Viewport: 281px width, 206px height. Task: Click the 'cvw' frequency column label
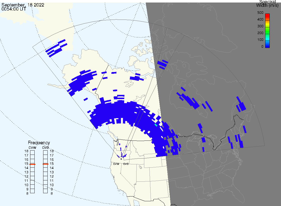point(32,147)
